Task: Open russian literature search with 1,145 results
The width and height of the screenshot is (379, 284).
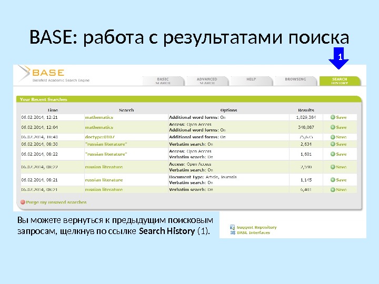Action: point(104,180)
